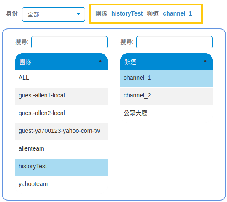
Task: Open the 身份 dropdown showing 全部
Action: [54, 14]
